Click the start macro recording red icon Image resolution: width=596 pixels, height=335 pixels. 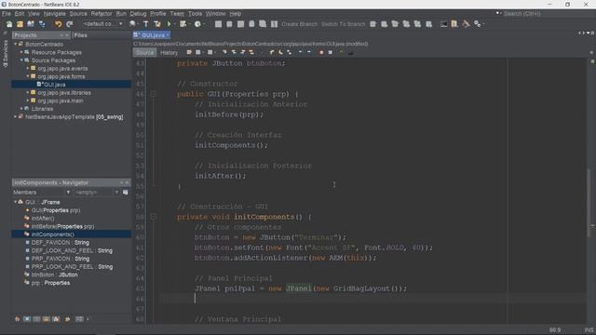point(321,52)
